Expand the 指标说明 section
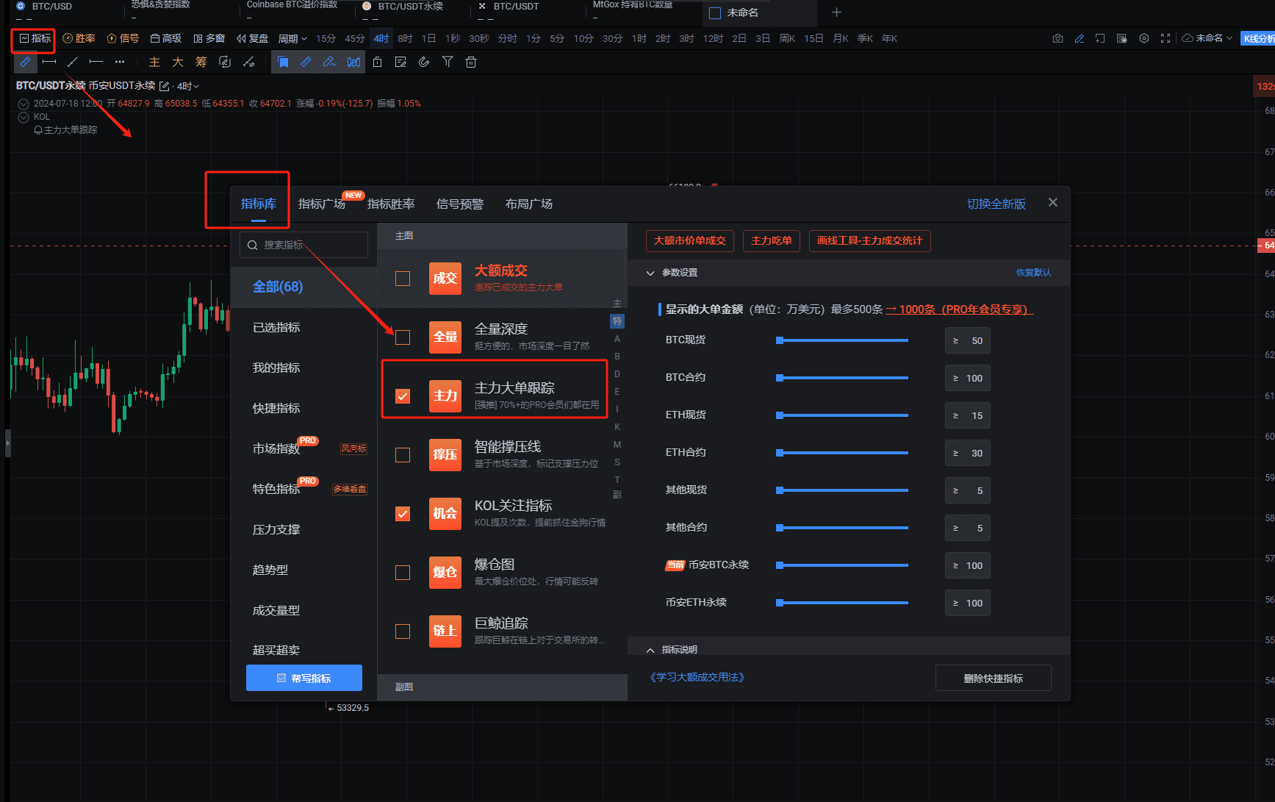Viewport: 1275px width, 802px height. click(x=650, y=650)
